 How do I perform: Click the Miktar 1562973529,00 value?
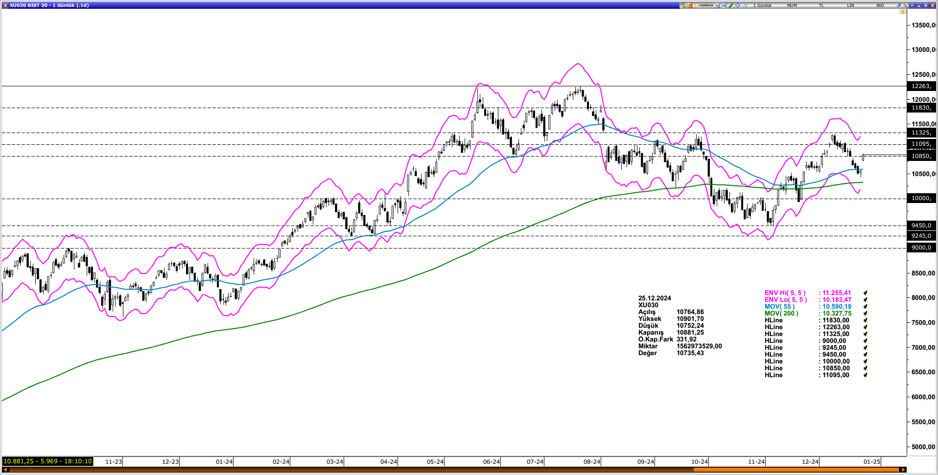[699, 346]
